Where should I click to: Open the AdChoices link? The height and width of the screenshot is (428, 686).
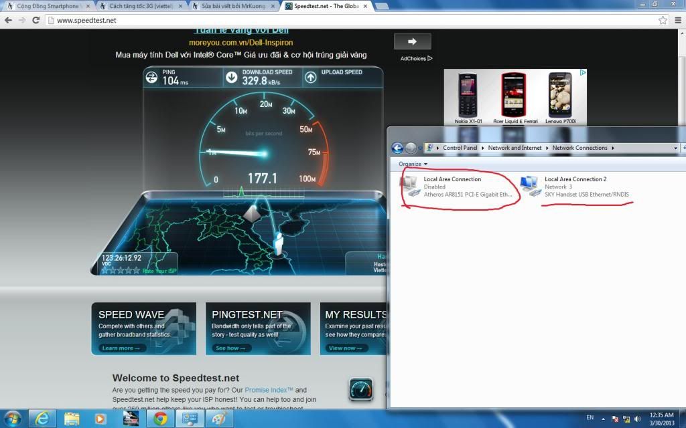coord(416,58)
